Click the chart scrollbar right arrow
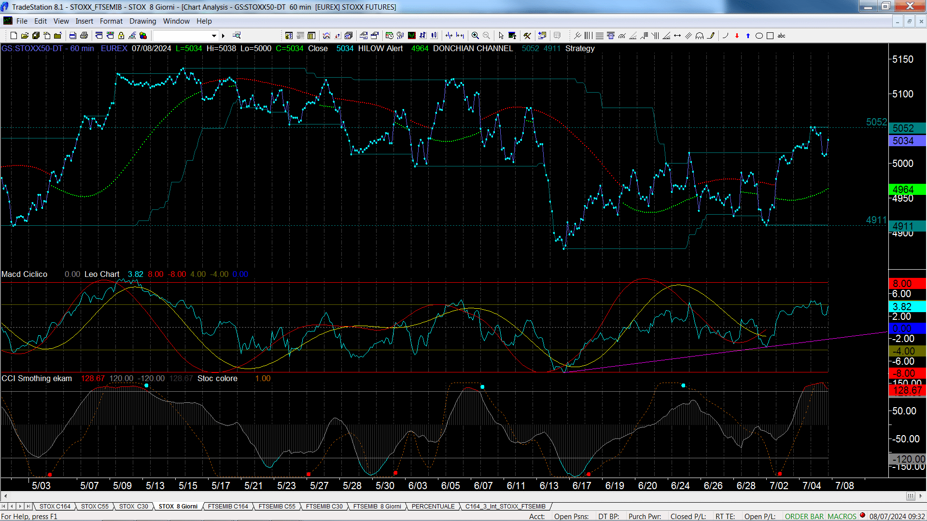Image resolution: width=927 pixels, height=521 pixels. (x=921, y=496)
